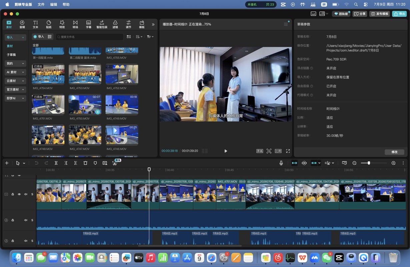
Task: Click the fullscreen icon in the player
Action: coord(288,151)
